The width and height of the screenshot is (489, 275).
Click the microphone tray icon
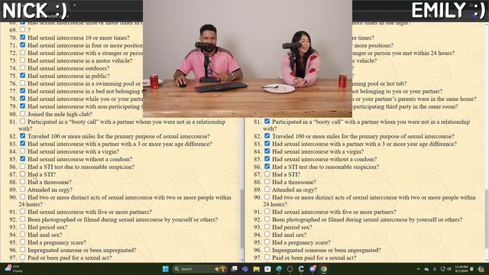(435, 269)
